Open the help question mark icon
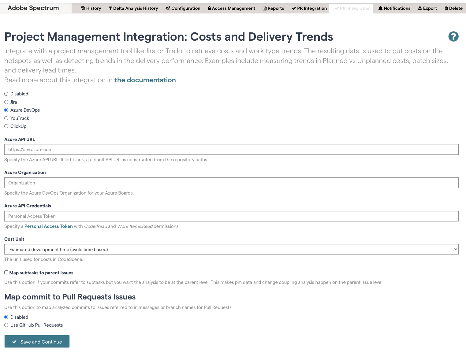 pyautogui.click(x=453, y=36)
